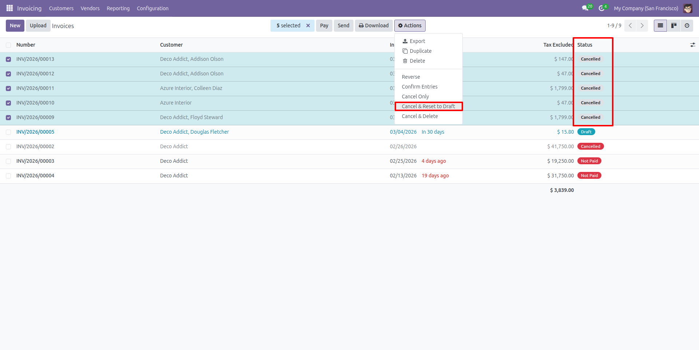
Task: Open the user avatar menu
Action: pos(688,8)
